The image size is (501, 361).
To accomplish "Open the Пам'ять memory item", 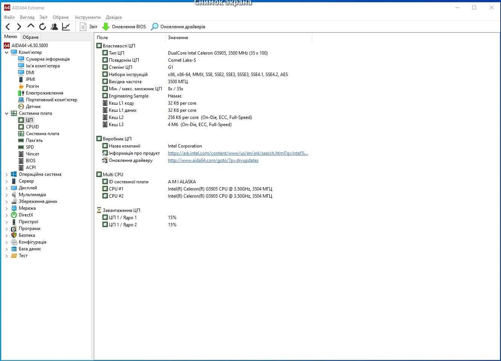I will point(34,140).
